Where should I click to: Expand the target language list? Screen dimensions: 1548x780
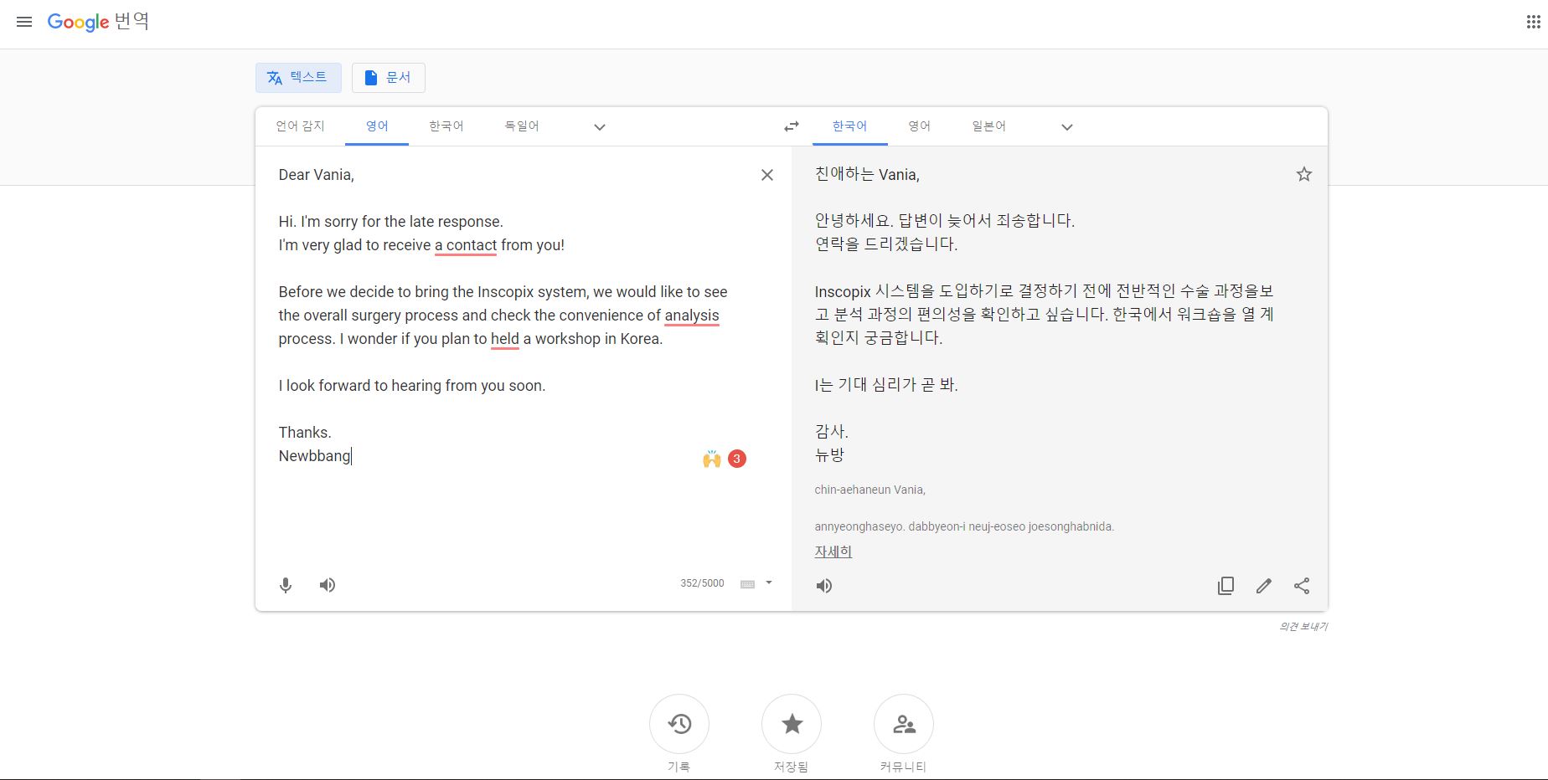[1067, 127]
